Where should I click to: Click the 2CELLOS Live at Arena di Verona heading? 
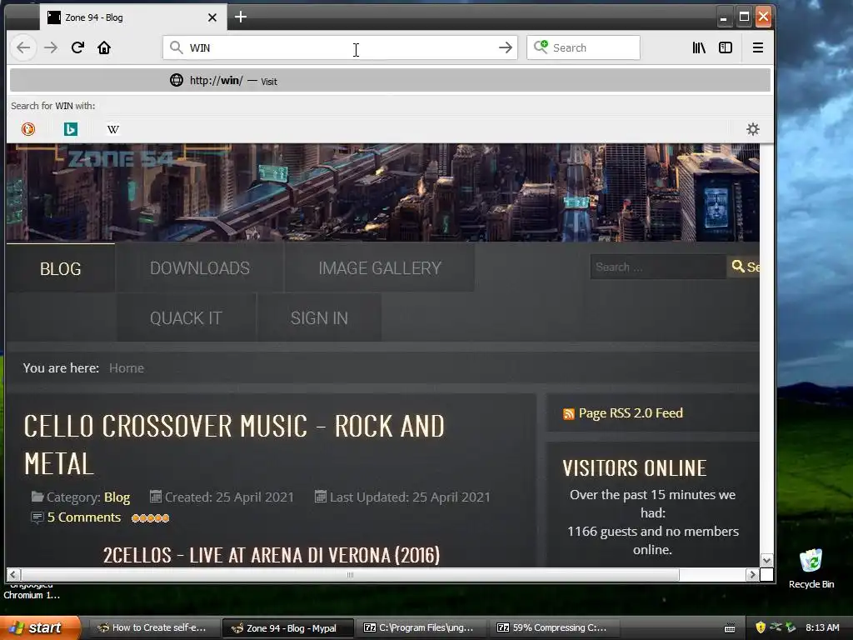tap(272, 555)
